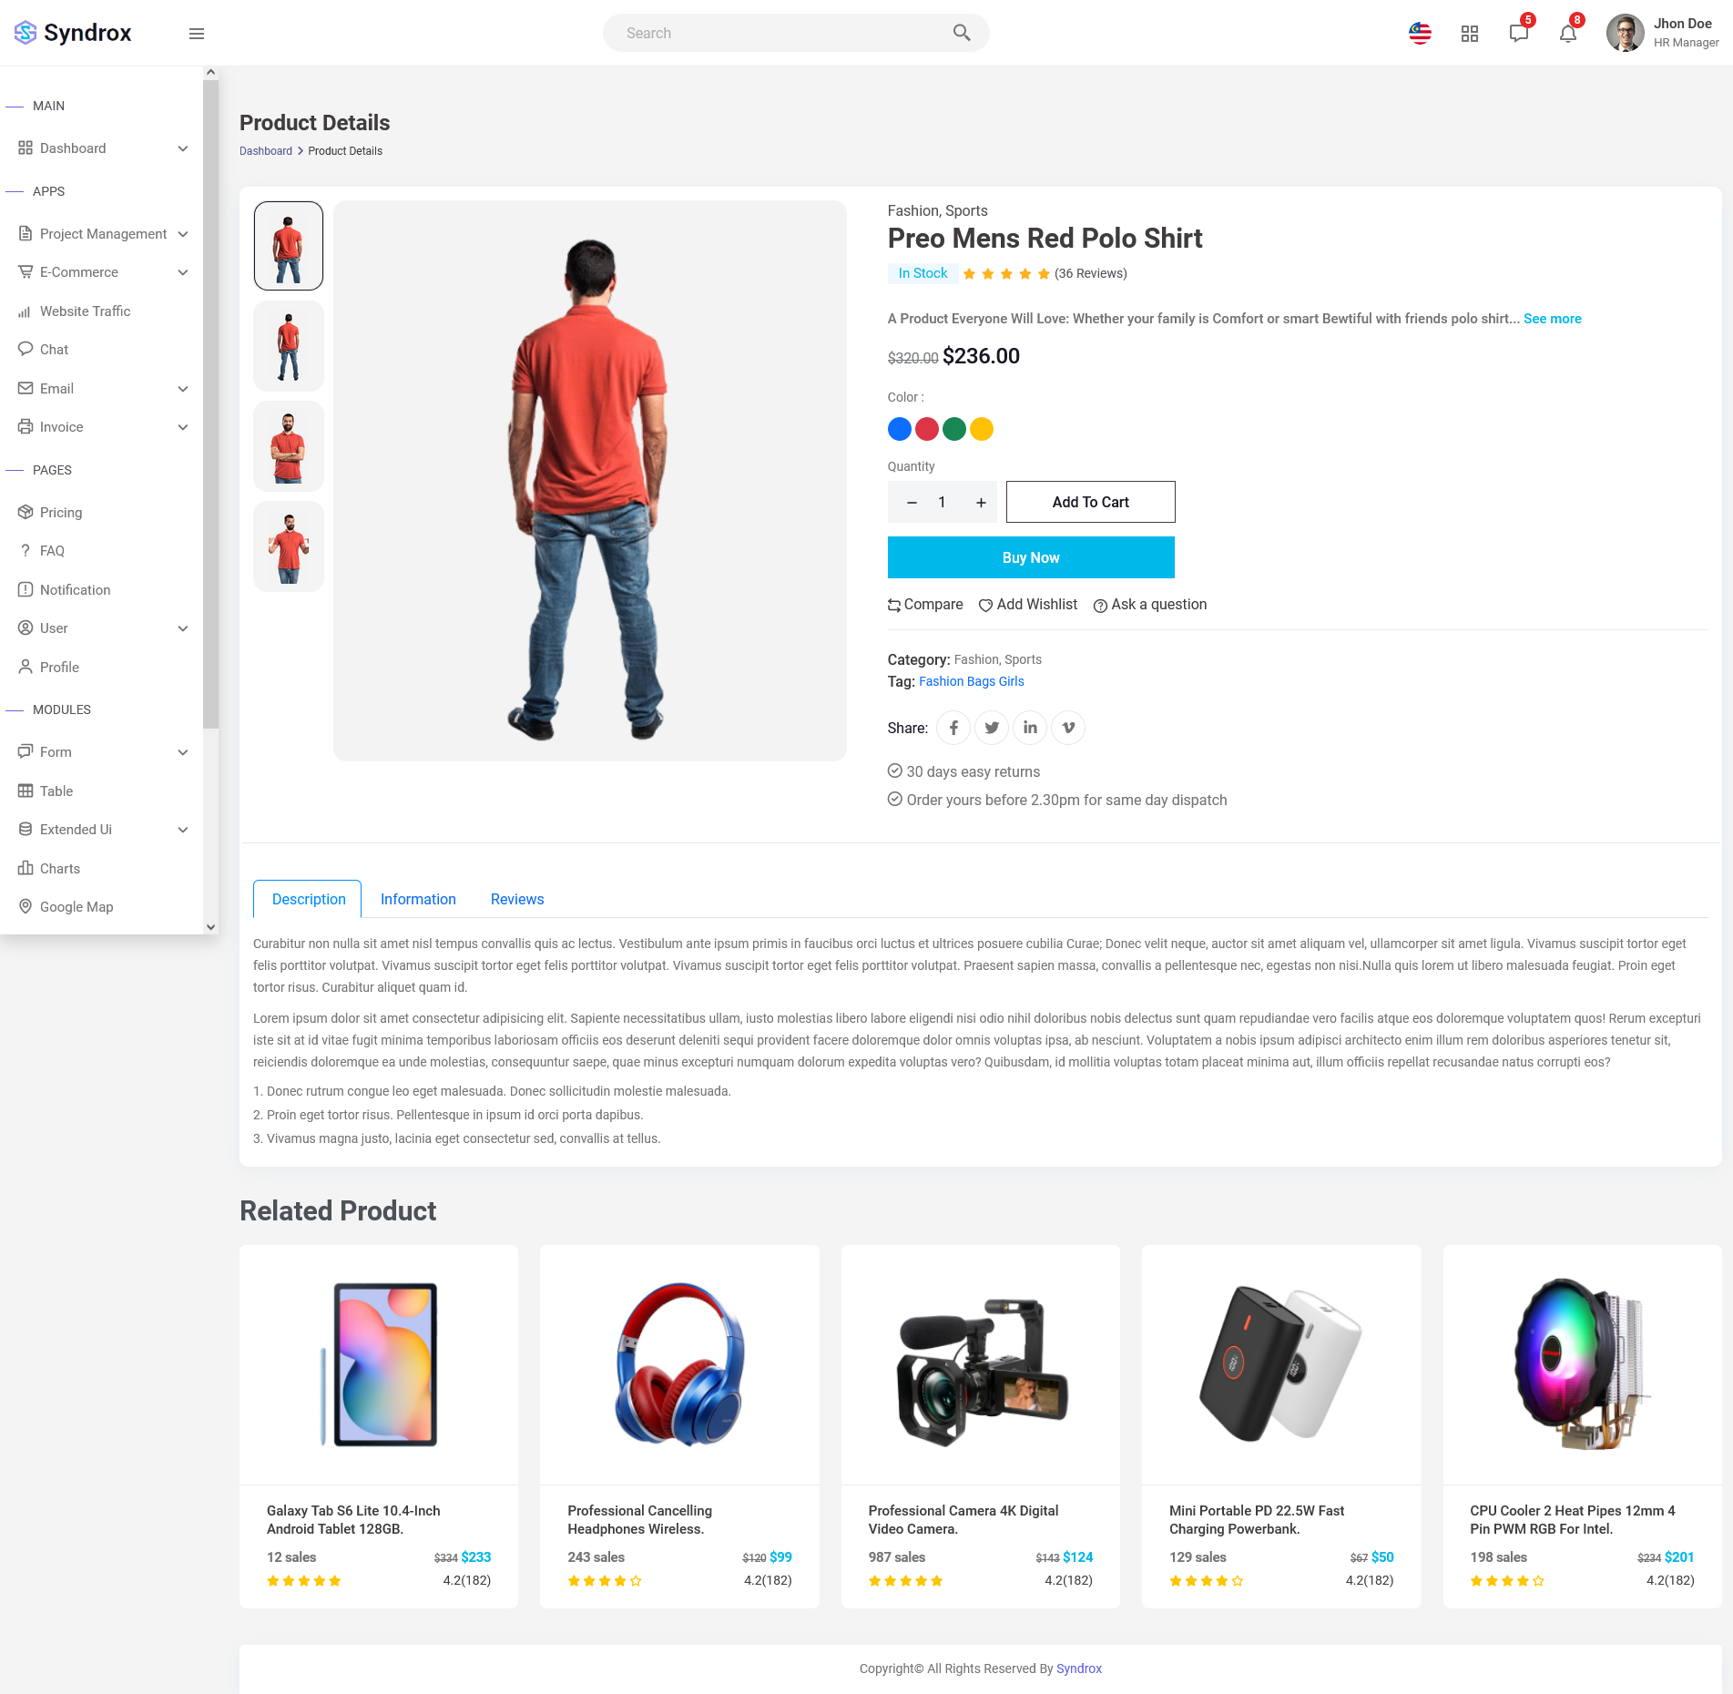The width and height of the screenshot is (1733, 1694).
Task: Toggle the sidebar hamburger menu
Action: (x=196, y=34)
